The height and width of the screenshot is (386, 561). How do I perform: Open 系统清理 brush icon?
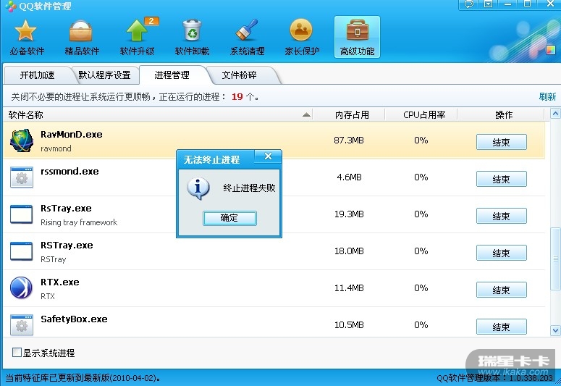(247, 30)
